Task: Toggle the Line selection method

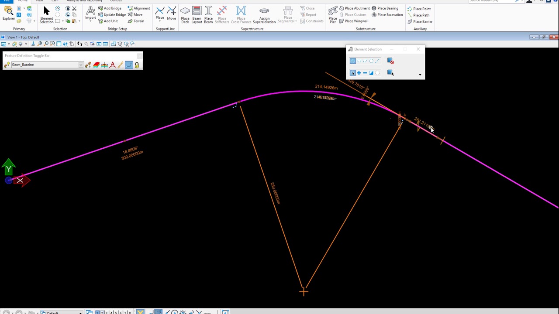Action: pos(377,61)
